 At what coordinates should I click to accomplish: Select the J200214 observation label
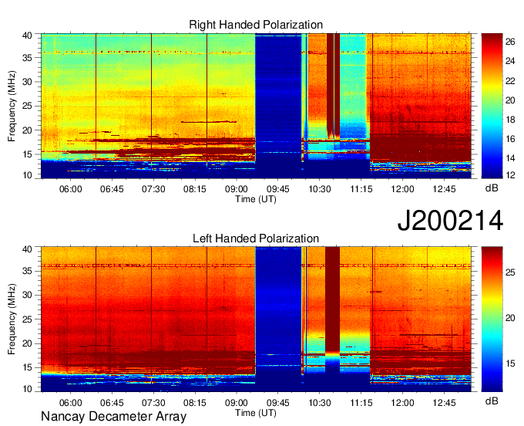pos(450,221)
